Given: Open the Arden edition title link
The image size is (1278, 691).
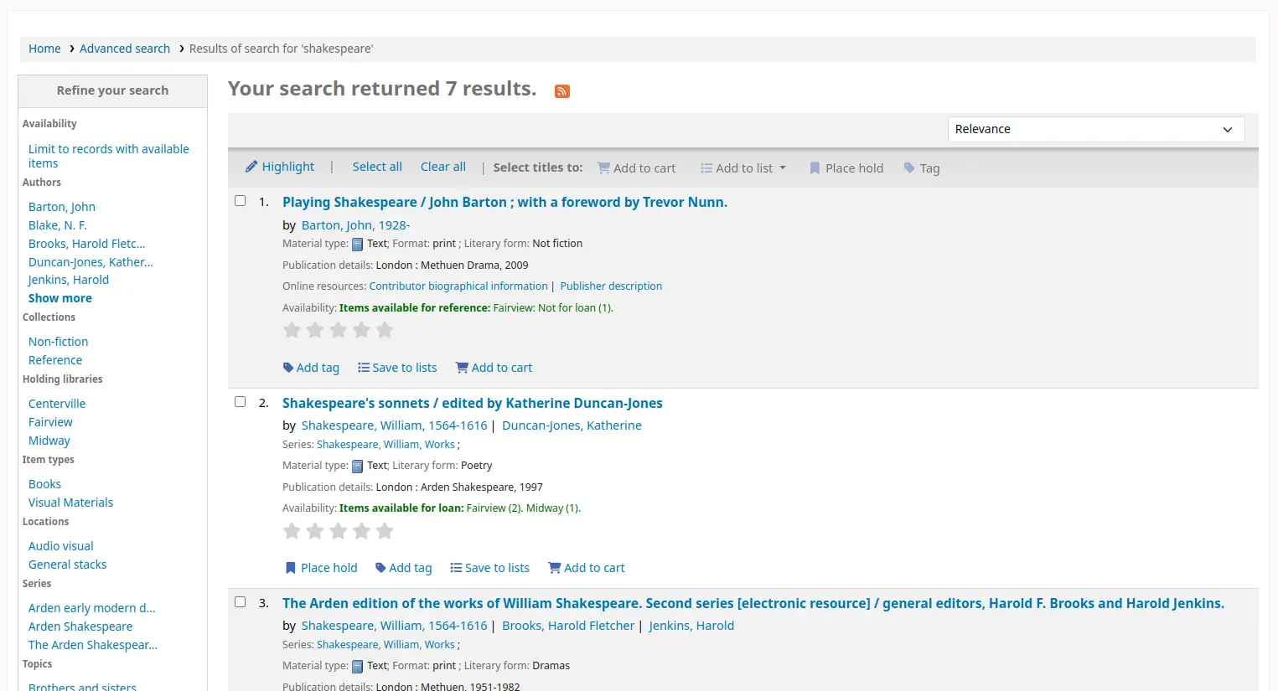Looking at the screenshot, I should pos(753,603).
